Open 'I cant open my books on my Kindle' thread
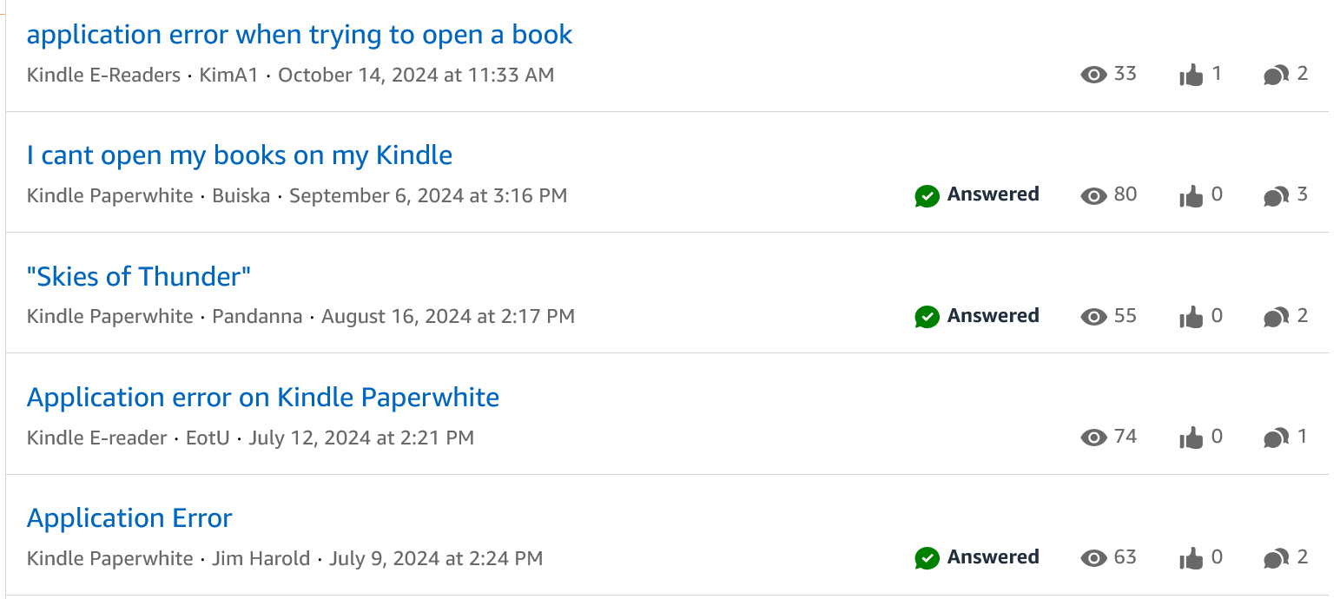This screenshot has width=1340, height=599. (x=240, y=155)
